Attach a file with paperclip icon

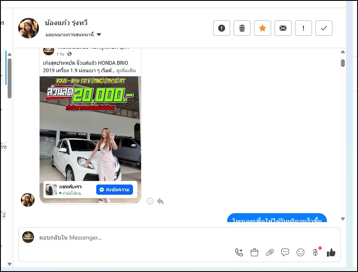point(270,252)
